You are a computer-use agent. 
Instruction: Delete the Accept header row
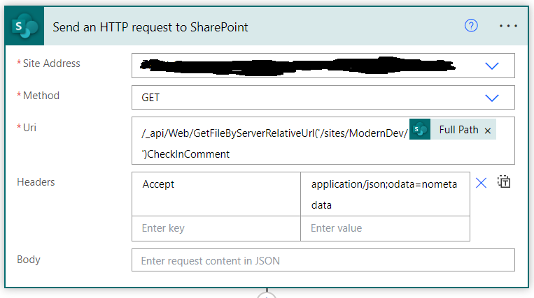point(481,183)
